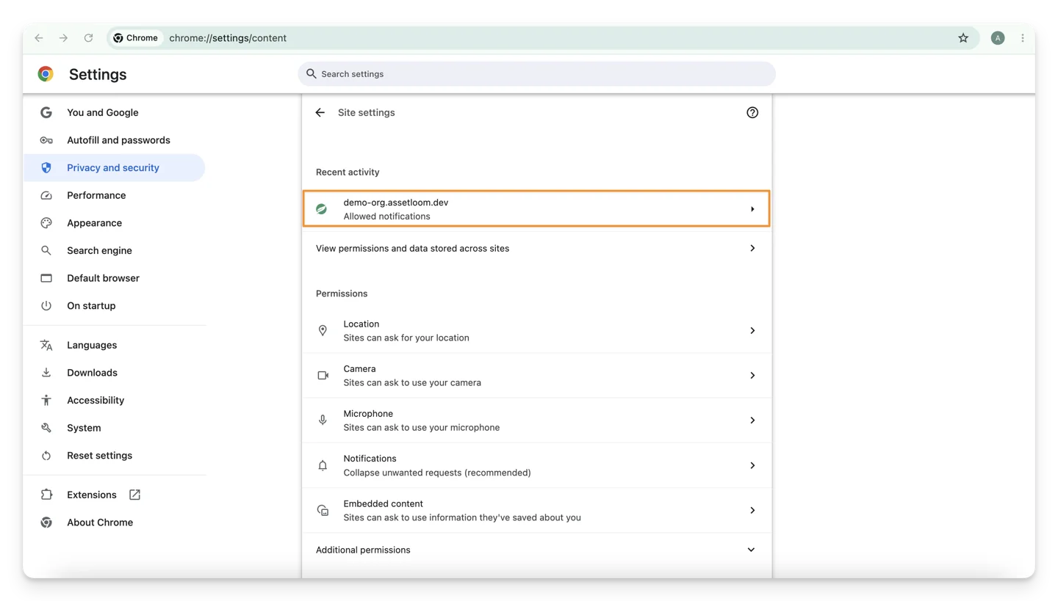Click the magnifier icon in search settings

pos(311,73)
